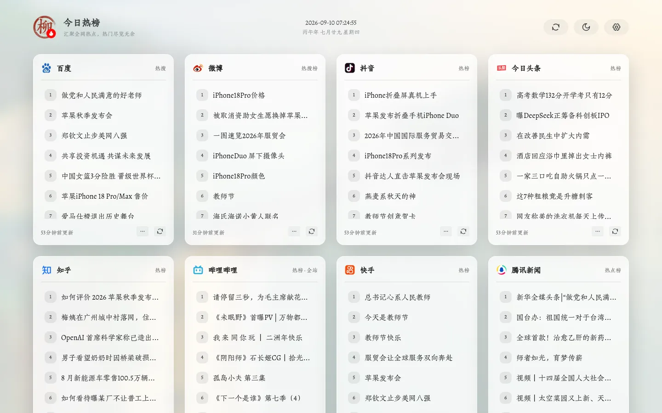This screenshot has height=413, width=662.
Task: Toggle dark mode moon icon
Action: click(x=586, y=27)
